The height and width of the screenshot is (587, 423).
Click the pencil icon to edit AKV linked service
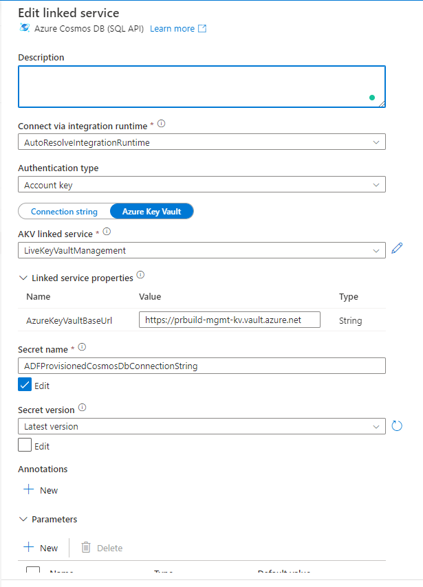pyautogui.click(x=396, y=250)
